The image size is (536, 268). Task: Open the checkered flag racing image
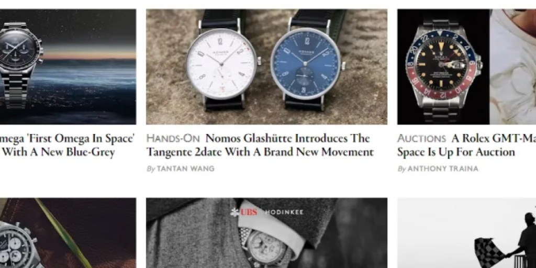(466, 233)
